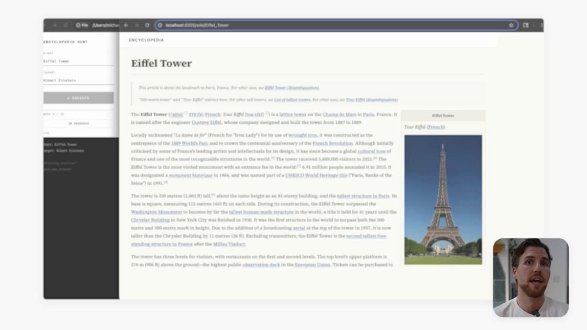Go back using the Eiffel Tower tab's back arrow
This screenshot has width=587, height=330.
click(126, 25)
